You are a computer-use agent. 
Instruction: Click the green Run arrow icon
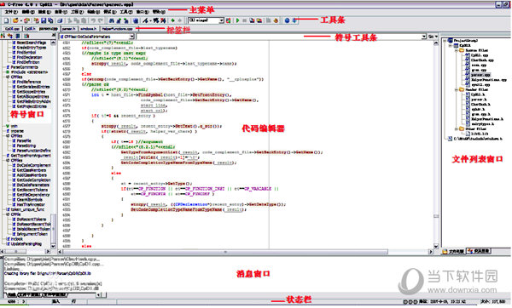pyautogui.click(x=238, y=20)
